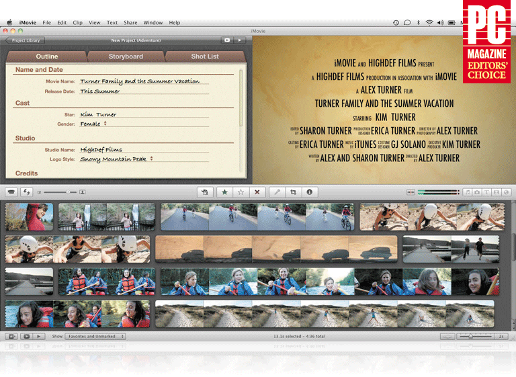
Task: Unmark selection using the outline star
Action: click(x=241, y=192)
